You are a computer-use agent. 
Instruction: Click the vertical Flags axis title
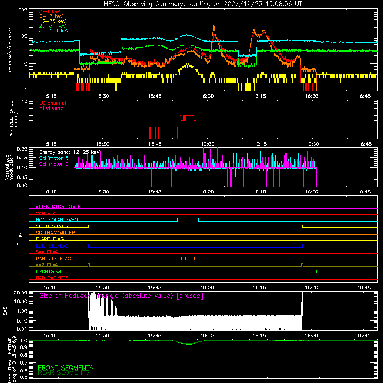tap(20, 239)
